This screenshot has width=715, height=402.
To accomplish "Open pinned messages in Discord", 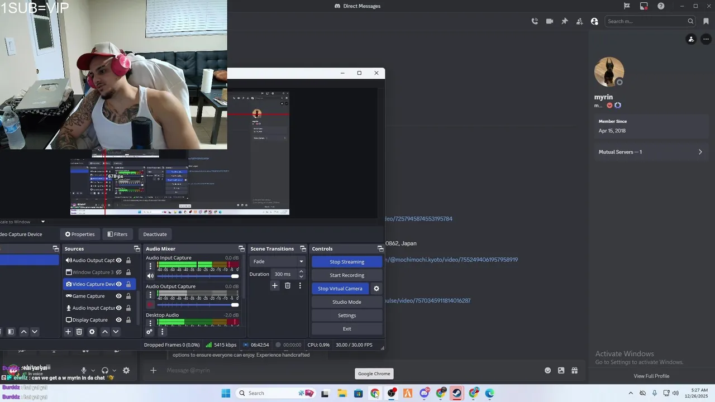I will coord(565,21).
